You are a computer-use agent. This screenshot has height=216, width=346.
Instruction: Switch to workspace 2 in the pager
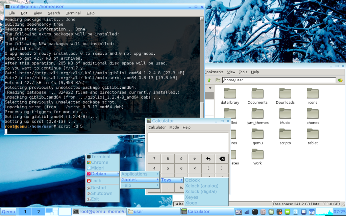pyautogui.click(x=39, y=212)
